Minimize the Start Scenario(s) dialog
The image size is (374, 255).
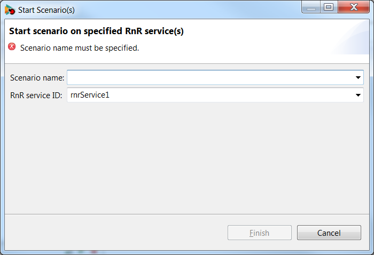(x=311, y=7)
